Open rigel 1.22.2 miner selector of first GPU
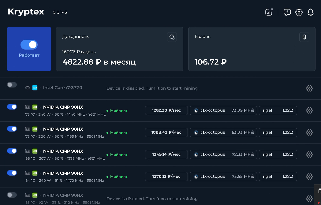Screen dimensions: 321x205 [x=278, y=110]
